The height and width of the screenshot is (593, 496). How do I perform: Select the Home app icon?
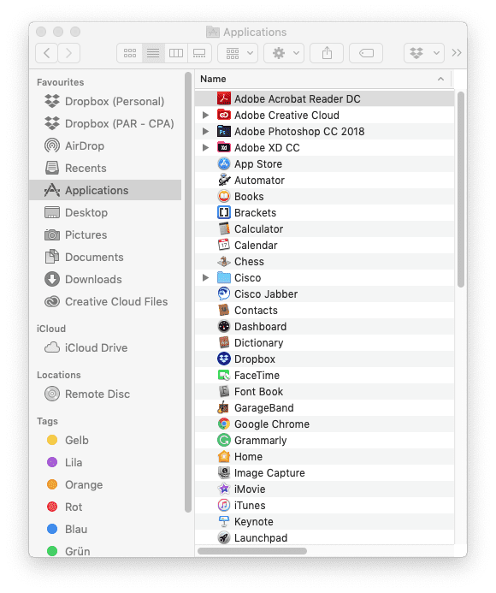(x=224, y=456)
